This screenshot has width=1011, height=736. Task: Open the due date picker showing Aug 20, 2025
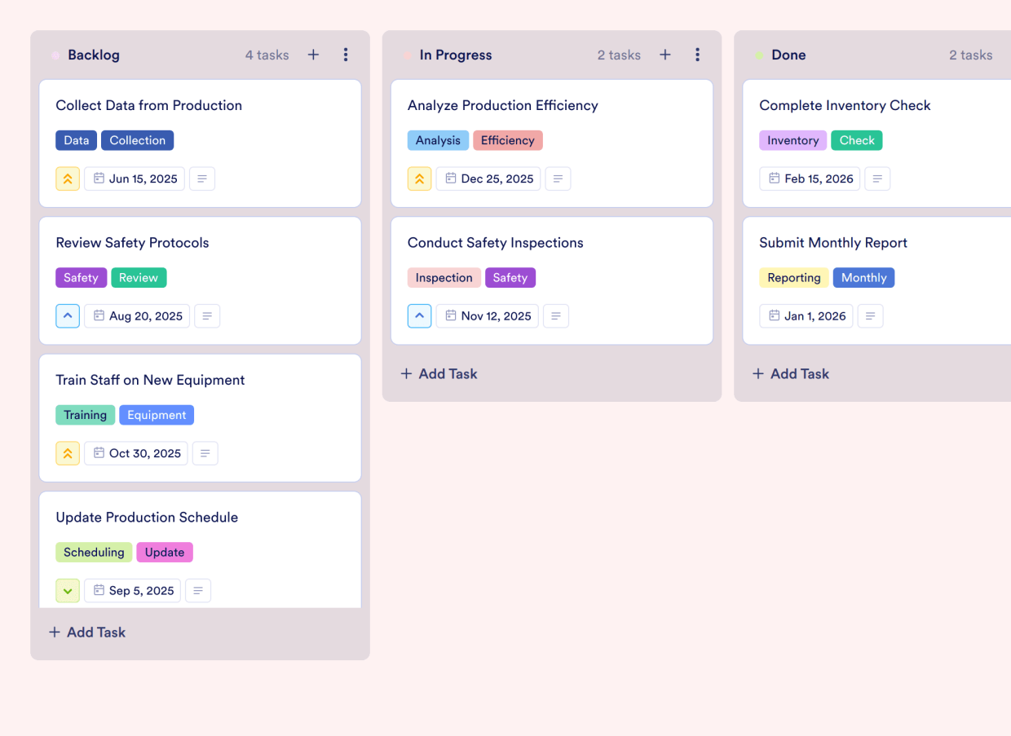coord(136,315)
